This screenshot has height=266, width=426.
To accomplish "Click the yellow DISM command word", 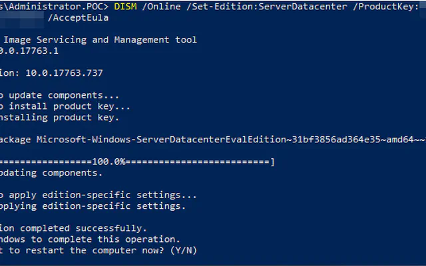I will (x=125, y=7).
